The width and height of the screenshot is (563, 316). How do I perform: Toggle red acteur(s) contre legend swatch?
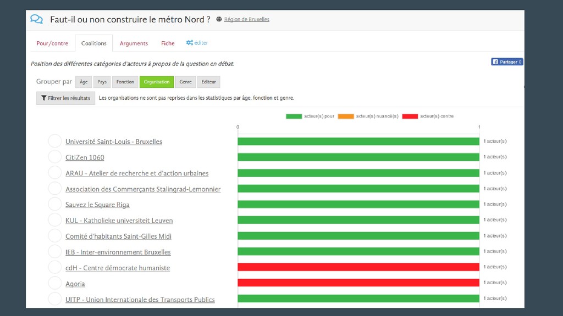click(410, 116)
